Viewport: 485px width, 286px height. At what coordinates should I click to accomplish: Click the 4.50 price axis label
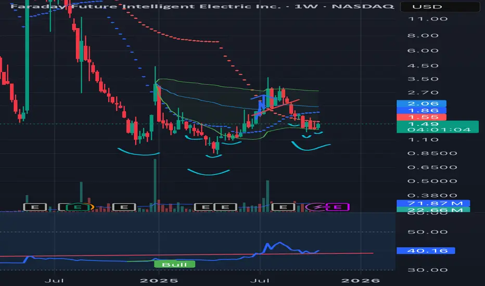coord(423,66)
